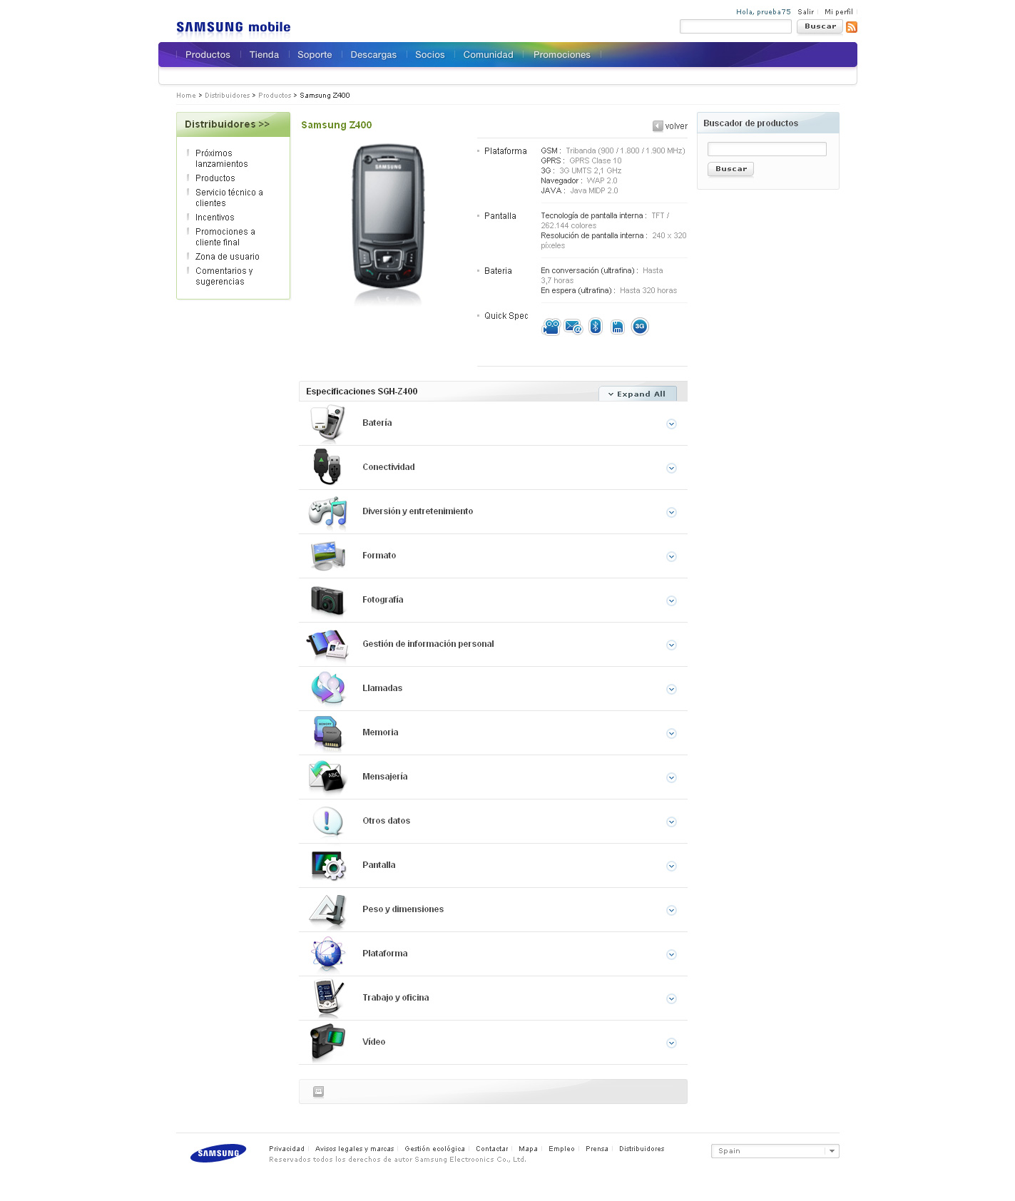
Task: Click the Fotografía camera icon
Action: click(327, 600)
